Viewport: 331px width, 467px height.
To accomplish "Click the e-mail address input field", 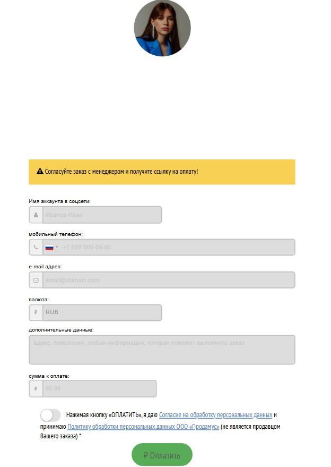I will (x=168, y=281).
